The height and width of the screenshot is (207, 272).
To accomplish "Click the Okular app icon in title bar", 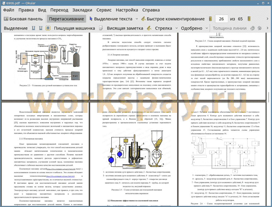I will [3, 3].
